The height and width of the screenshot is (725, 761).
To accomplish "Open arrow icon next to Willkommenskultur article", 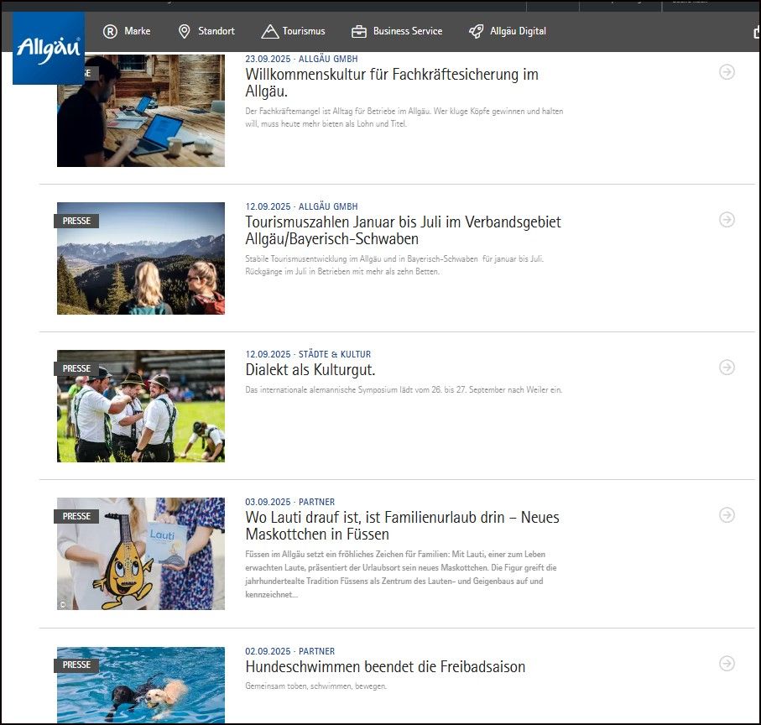I will point(726,71).
